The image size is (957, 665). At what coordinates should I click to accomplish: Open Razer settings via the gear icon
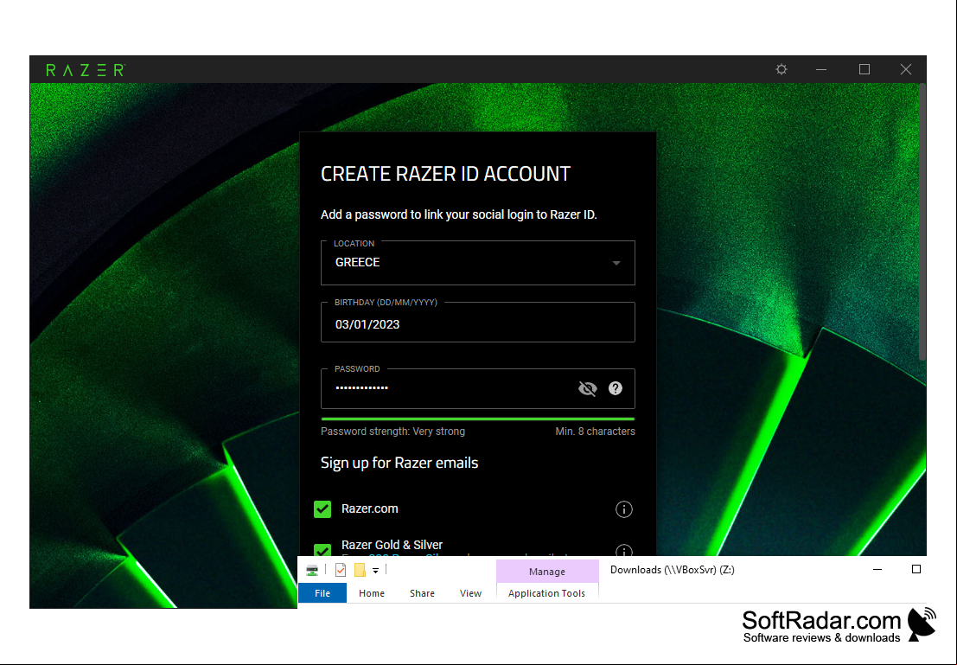pos(782,70)
